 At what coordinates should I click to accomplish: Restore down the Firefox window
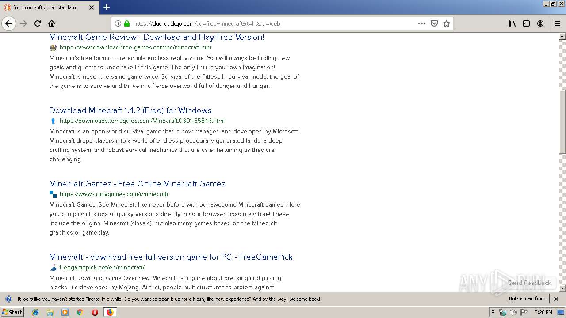(553, 4)
